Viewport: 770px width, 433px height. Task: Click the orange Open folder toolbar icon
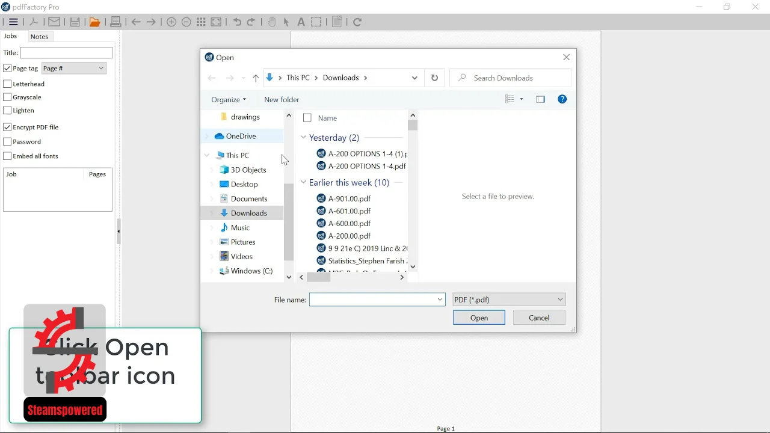[x=95, y=22]
